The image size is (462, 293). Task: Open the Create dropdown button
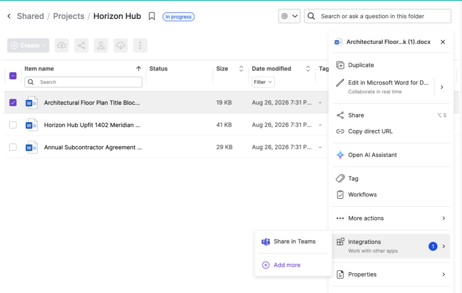click(x=28, y=45)
